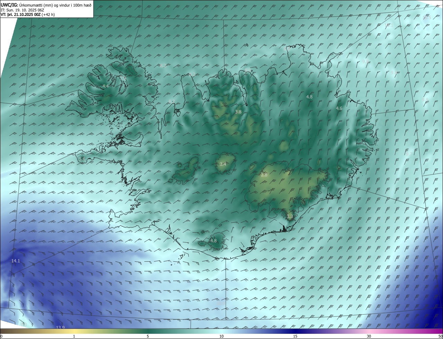Click the colorbar tick label 50
This screenshot has width=443, height=339.
440,336
